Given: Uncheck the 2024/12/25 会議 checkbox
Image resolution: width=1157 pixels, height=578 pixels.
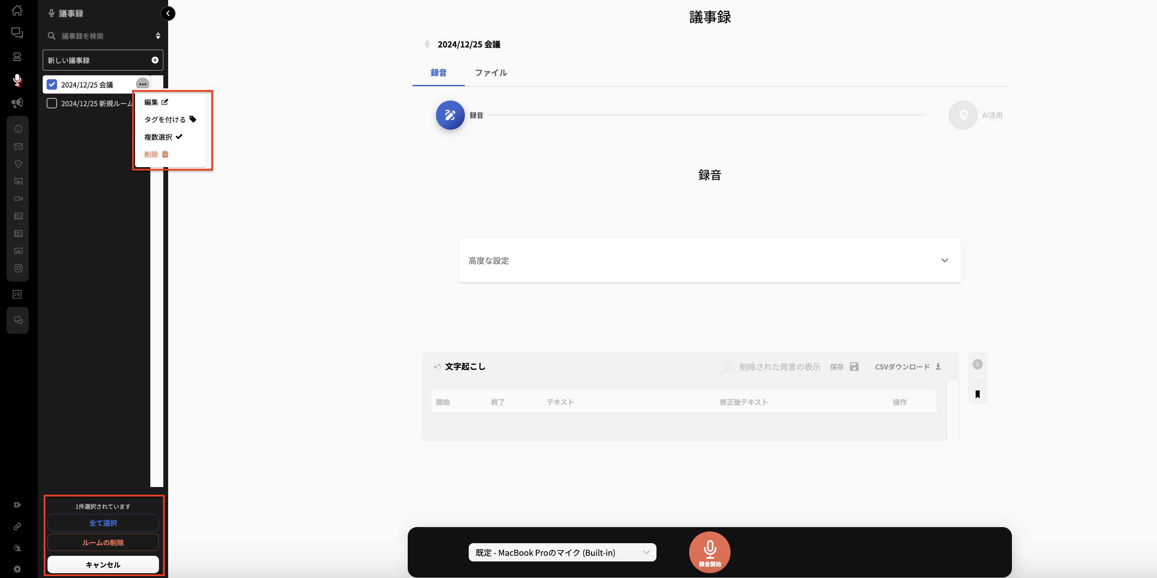Looking at the screenshot, I should 52,84.
